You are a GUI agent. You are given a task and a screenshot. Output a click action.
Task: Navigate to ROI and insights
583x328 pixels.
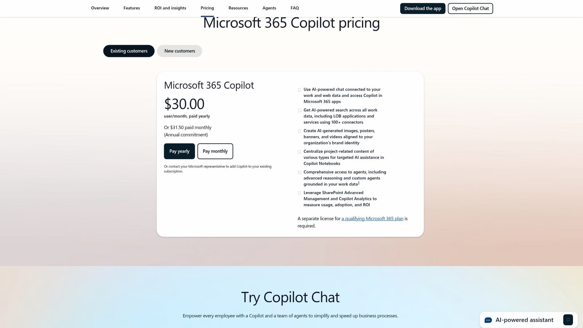click(x=170, y=8)
